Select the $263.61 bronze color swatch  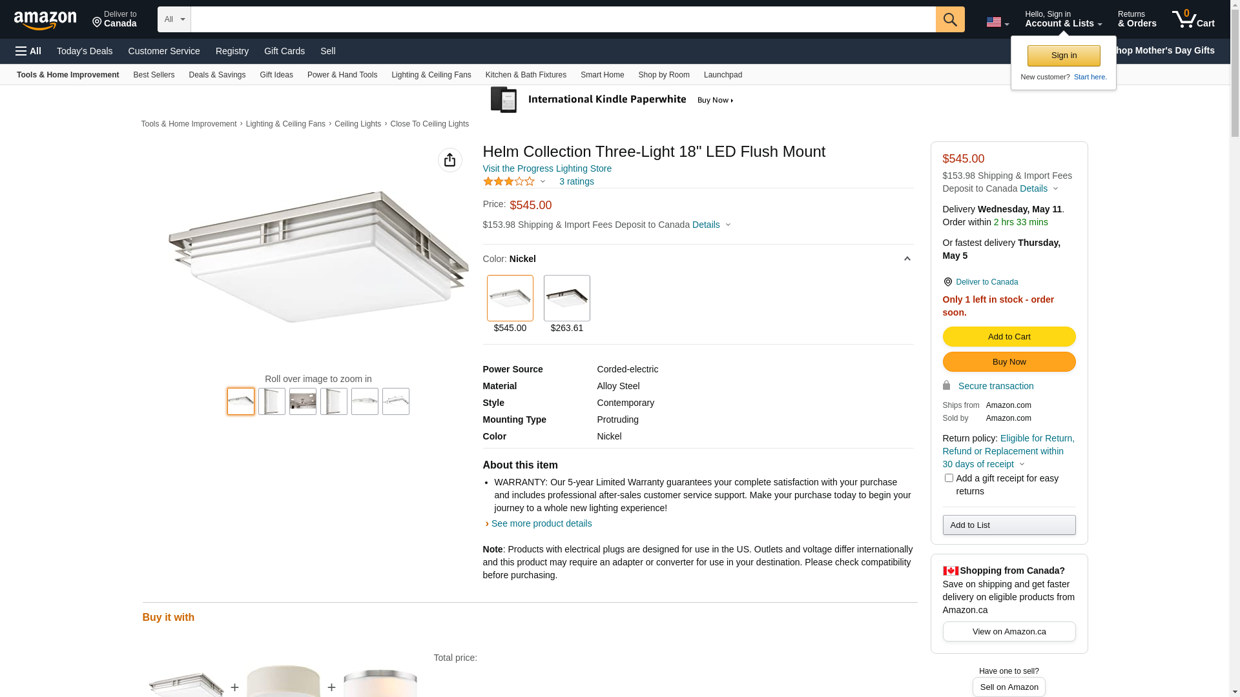pyautogui.click(x=566, y=299)
